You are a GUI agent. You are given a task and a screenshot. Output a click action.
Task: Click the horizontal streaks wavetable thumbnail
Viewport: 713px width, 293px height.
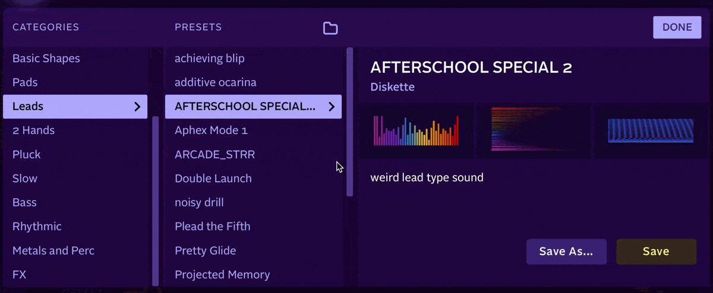[x=533, y=131]
